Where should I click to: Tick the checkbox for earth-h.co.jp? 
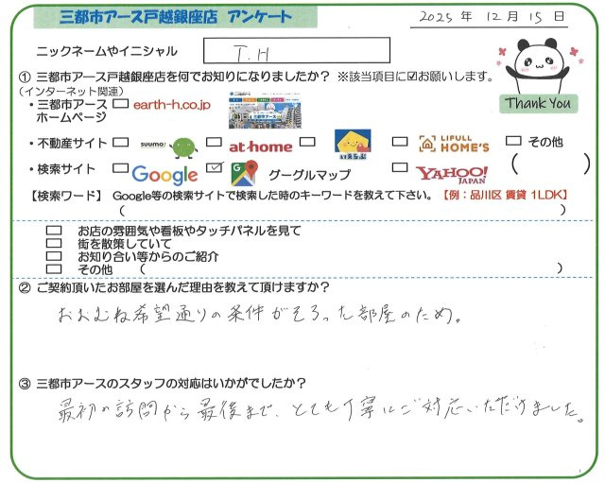point(120,105)
